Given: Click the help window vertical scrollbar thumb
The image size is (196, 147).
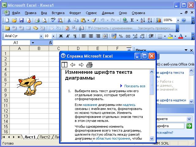Looking at the screenshot, I should click(x=152, y=85).
